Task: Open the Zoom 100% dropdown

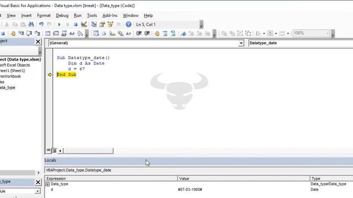Action: 328,34
